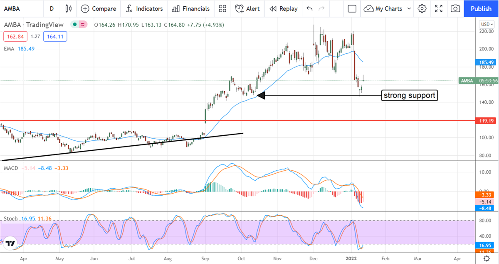499x264 pixels.
Task: Toggle the green market status dot
Action: (x=74, y=25)
